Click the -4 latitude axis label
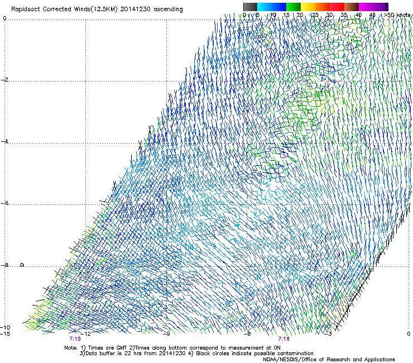413x363 pixels. pos(4,141)
